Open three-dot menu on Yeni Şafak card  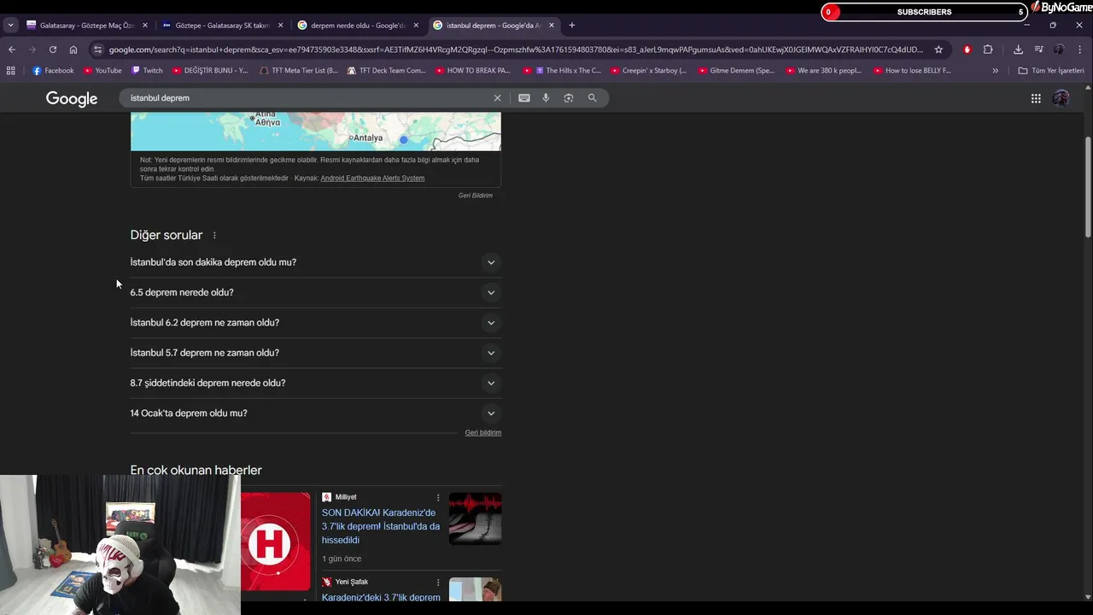pos(438,582)
